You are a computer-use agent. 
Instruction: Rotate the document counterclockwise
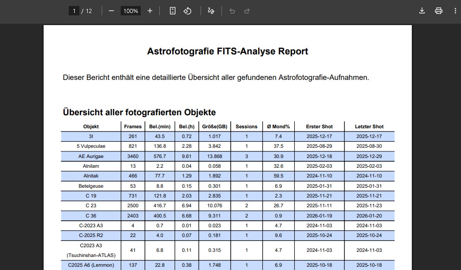coord(188,11)
